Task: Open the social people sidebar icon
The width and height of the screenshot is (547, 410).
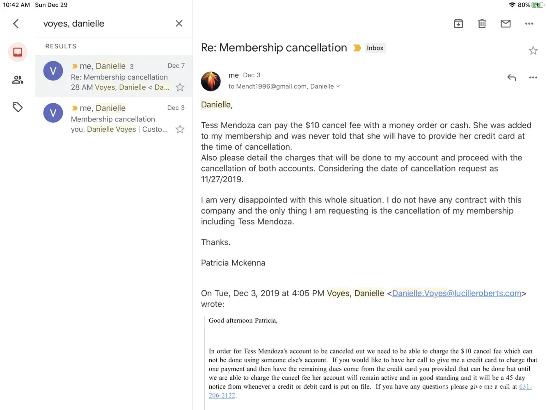Action: (x=18, y=80)
